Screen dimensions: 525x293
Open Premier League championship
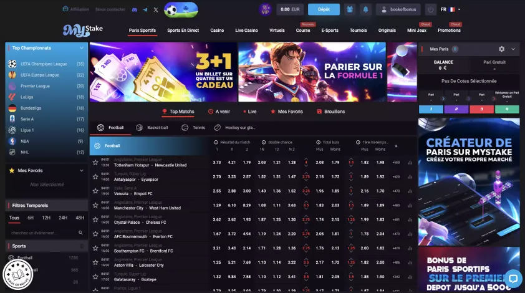pyautogui.click(x=46, y=86)
